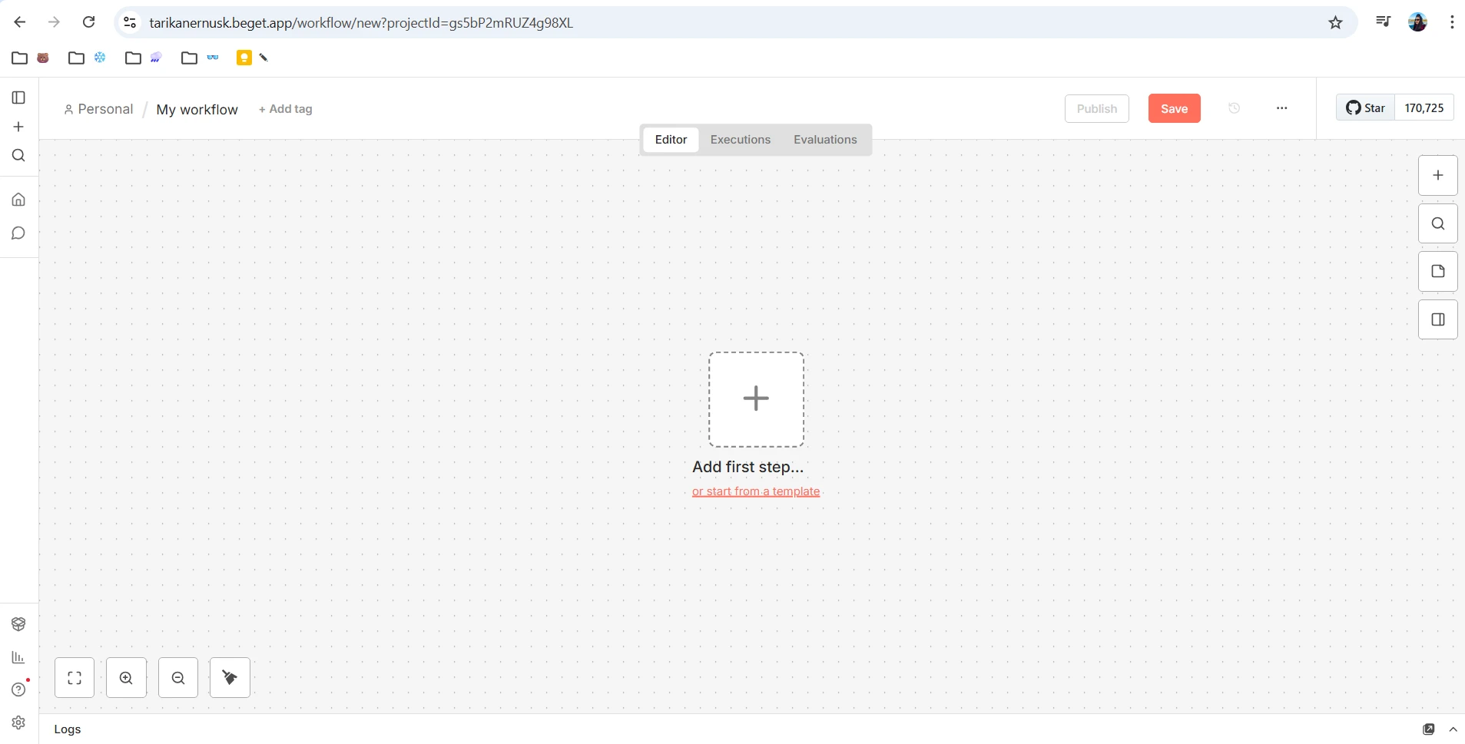Click the fit-to-view canvas button
This screenshot has width=1465, height=744.
(x=75, y=678)
